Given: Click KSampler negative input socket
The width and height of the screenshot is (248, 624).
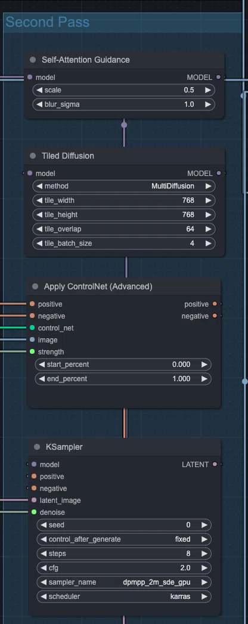Looking at the screenshot, I should (x=34, y=489).
